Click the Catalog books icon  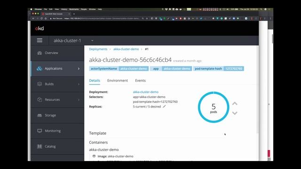[x=40, y=146]
